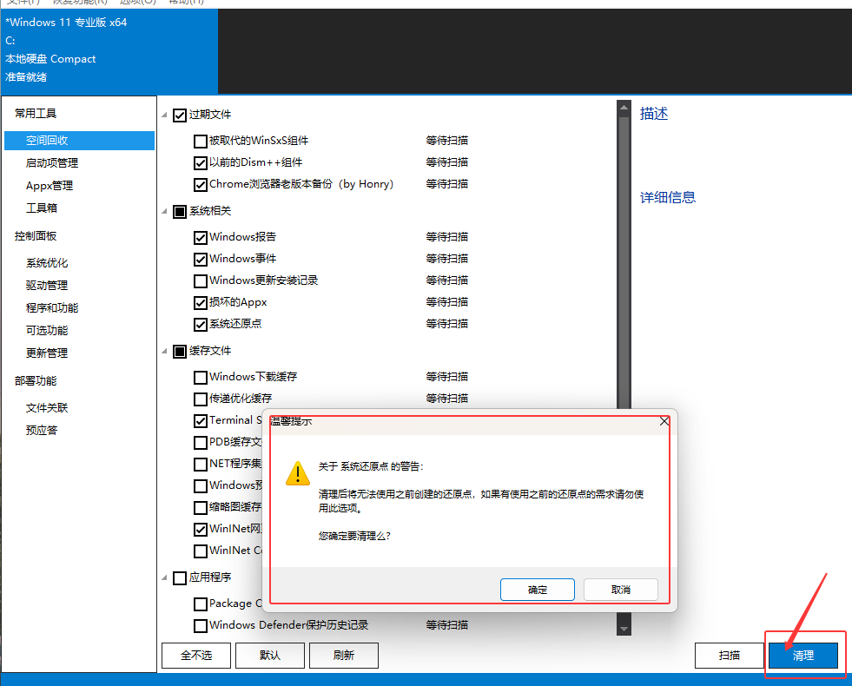Uncheck 以前的Dism++组件
Image resolution: width=852 pixels, height=686 pixels.
(x=201, y=163)
